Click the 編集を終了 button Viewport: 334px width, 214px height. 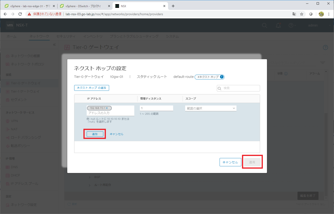pos(308,196)
